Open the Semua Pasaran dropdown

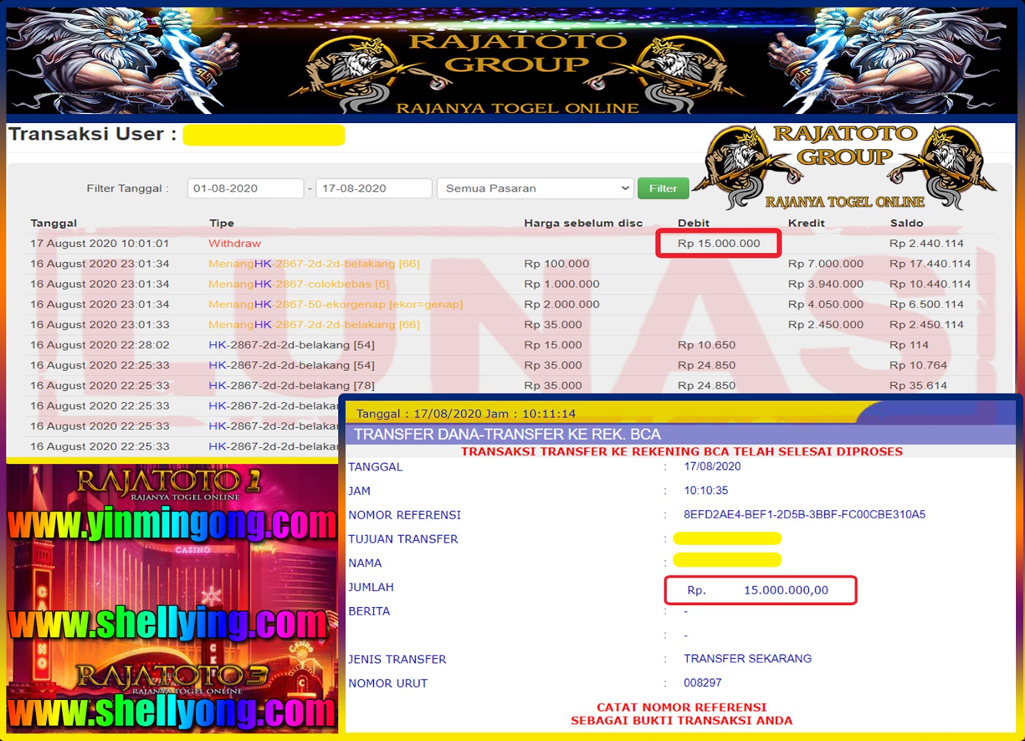[x=535, y=188]
